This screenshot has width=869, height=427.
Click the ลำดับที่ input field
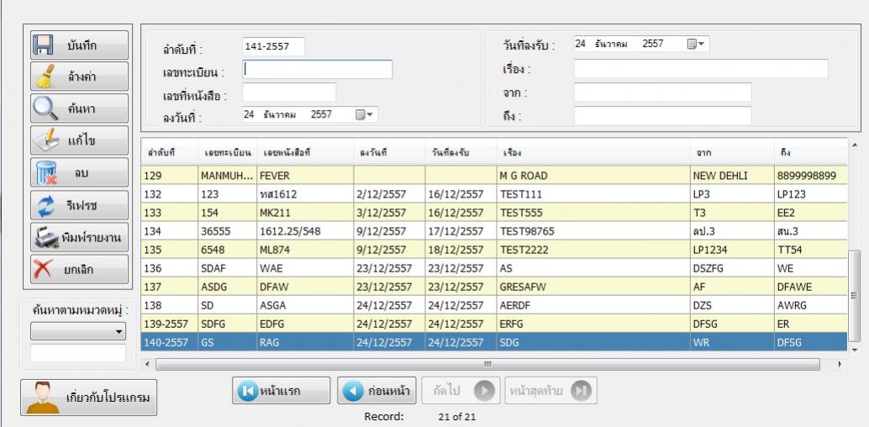[273, 46]
